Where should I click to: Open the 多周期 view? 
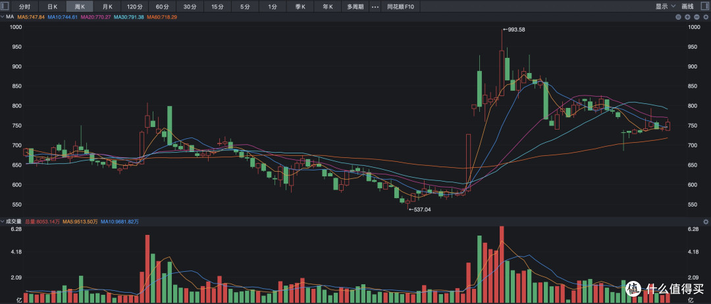pyautogui.click(x=355, y=7)
